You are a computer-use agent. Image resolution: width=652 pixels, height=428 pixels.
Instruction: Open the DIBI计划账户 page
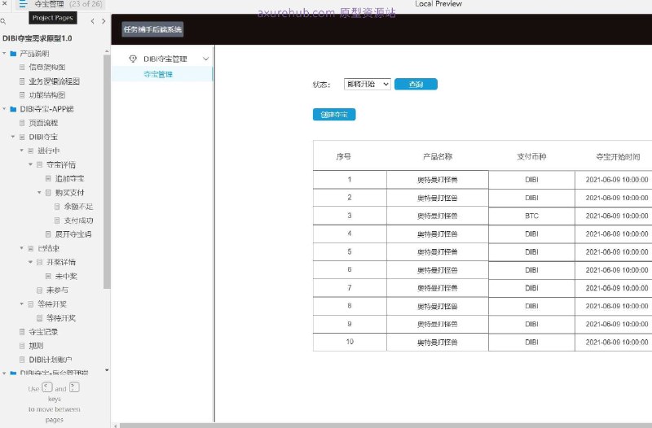[x=51, y=360]
